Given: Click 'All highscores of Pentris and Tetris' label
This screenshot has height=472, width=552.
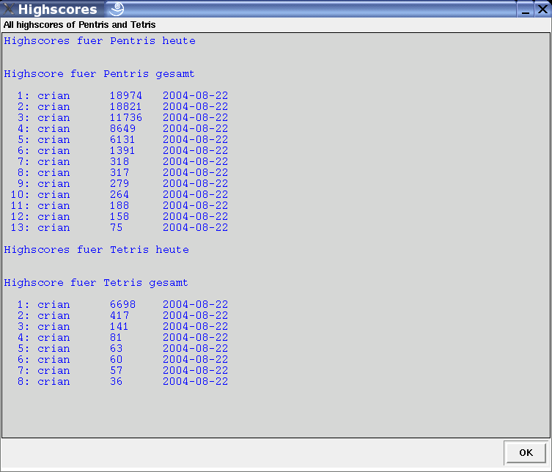Looking at the screenshot, I should pyautogui.click(x=80, y=25).
